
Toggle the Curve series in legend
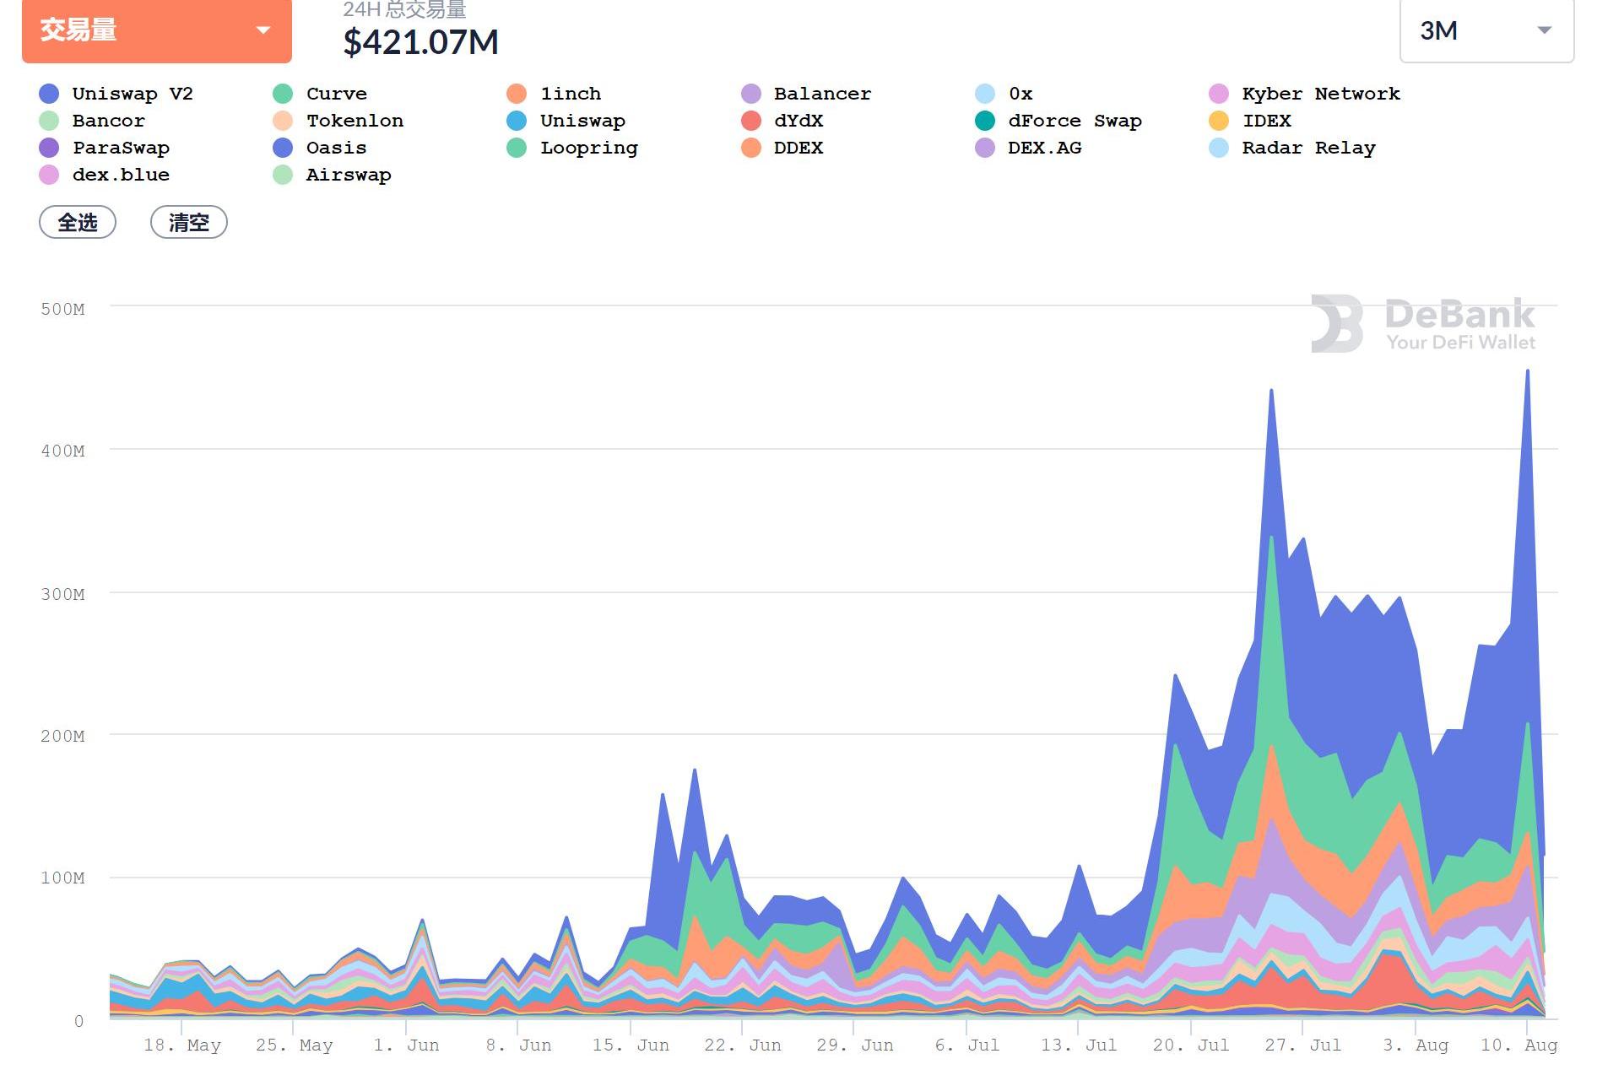pyautogui.click(x=336, y=94)
